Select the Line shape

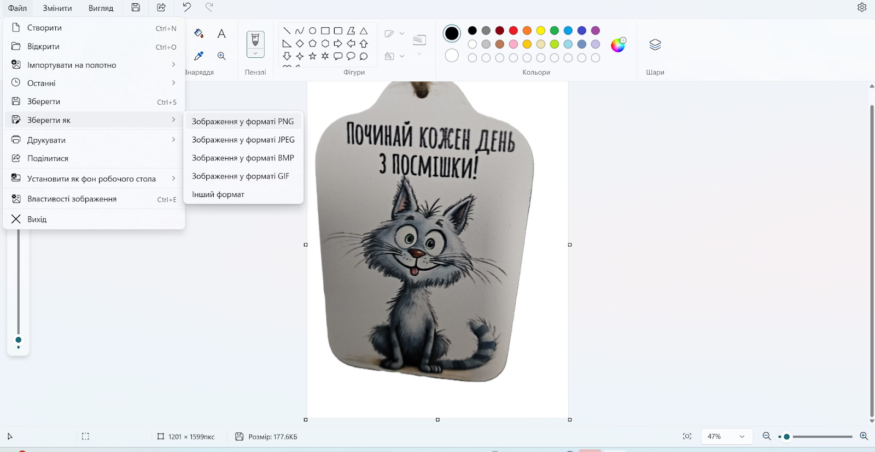(287, 31)
